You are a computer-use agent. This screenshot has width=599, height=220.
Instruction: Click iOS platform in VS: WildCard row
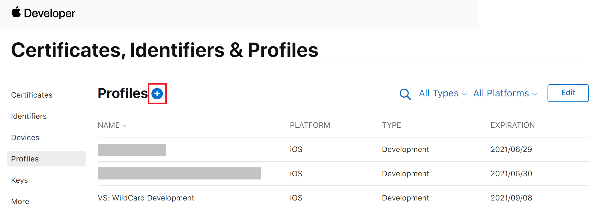(x=296, y=198)
